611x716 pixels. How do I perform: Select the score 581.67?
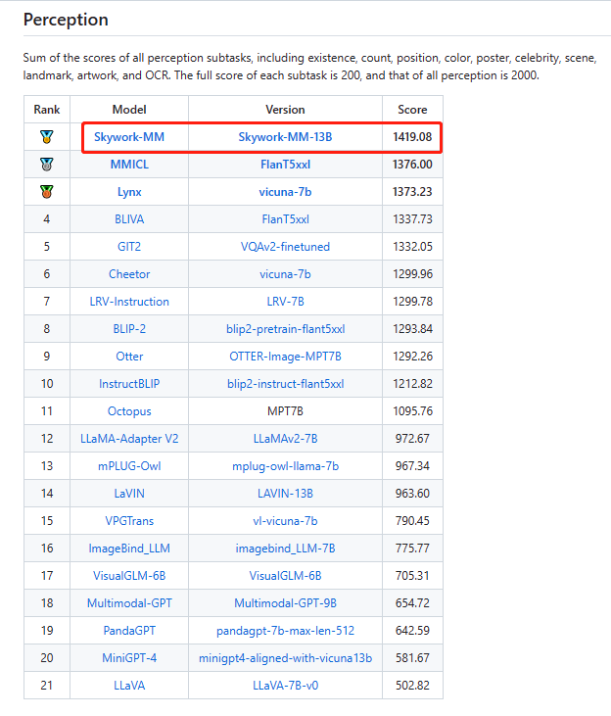[x=412, y=657]
